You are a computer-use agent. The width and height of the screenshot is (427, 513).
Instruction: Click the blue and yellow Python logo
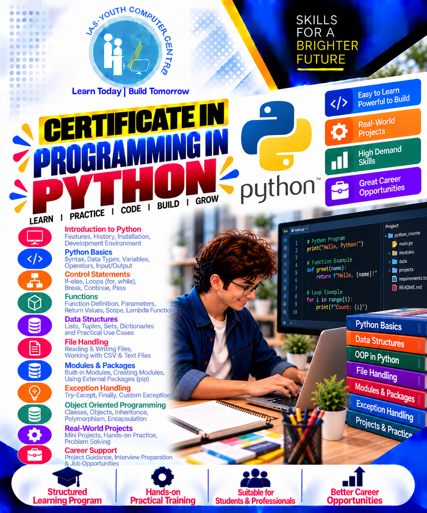click(x=276, y=135)
